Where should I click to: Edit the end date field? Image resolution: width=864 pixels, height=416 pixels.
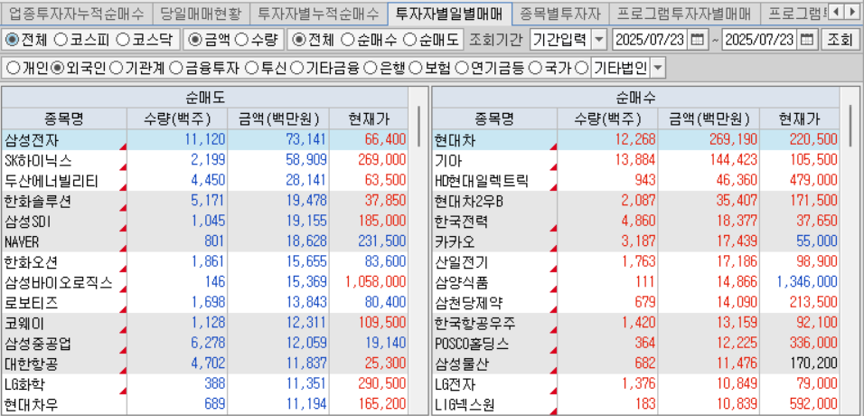pyautogui.click(x=760, y=41)
